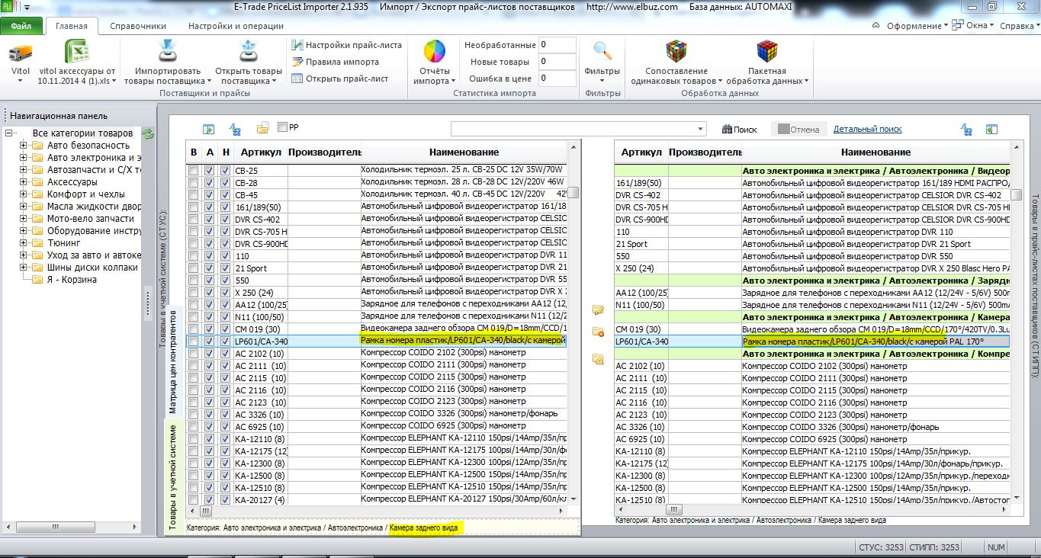Open Настройки прайс-листа settings
1041x558 pixels.
click(x=347, y=45)
